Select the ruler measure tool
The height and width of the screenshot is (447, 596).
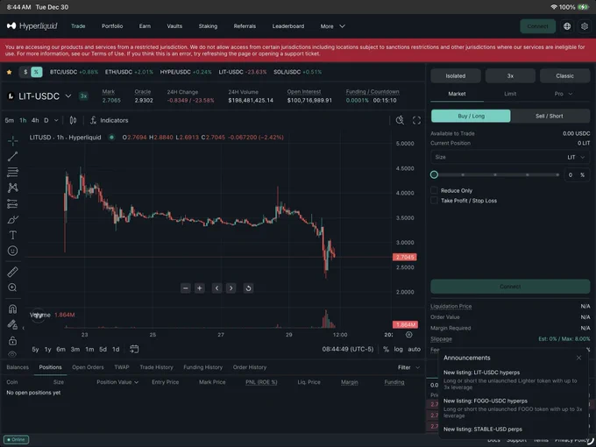[x=12, y=272]
